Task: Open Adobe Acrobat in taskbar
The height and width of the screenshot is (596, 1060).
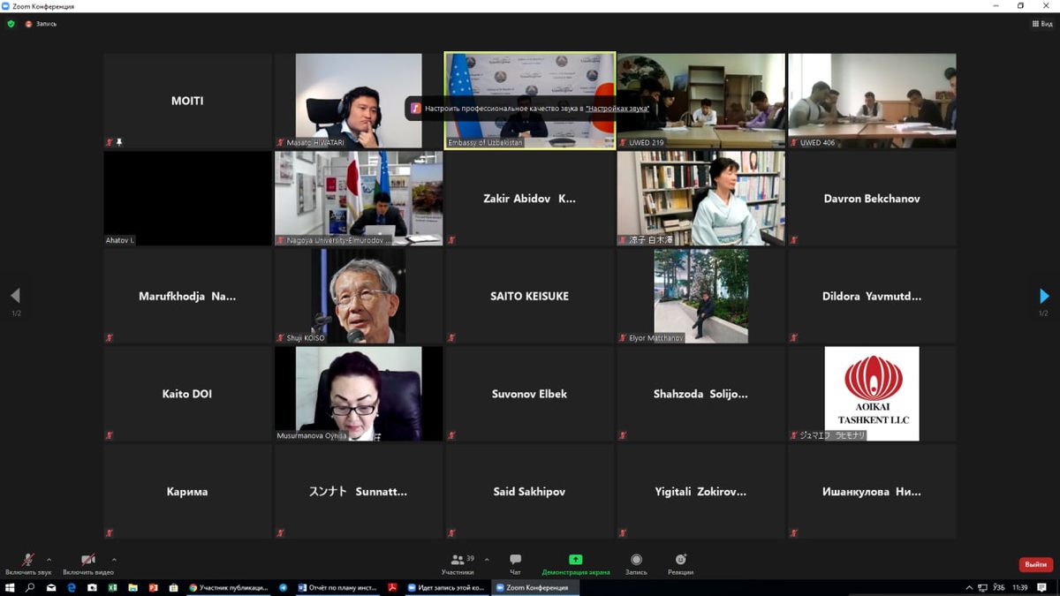Action: (x=393, y=587)
